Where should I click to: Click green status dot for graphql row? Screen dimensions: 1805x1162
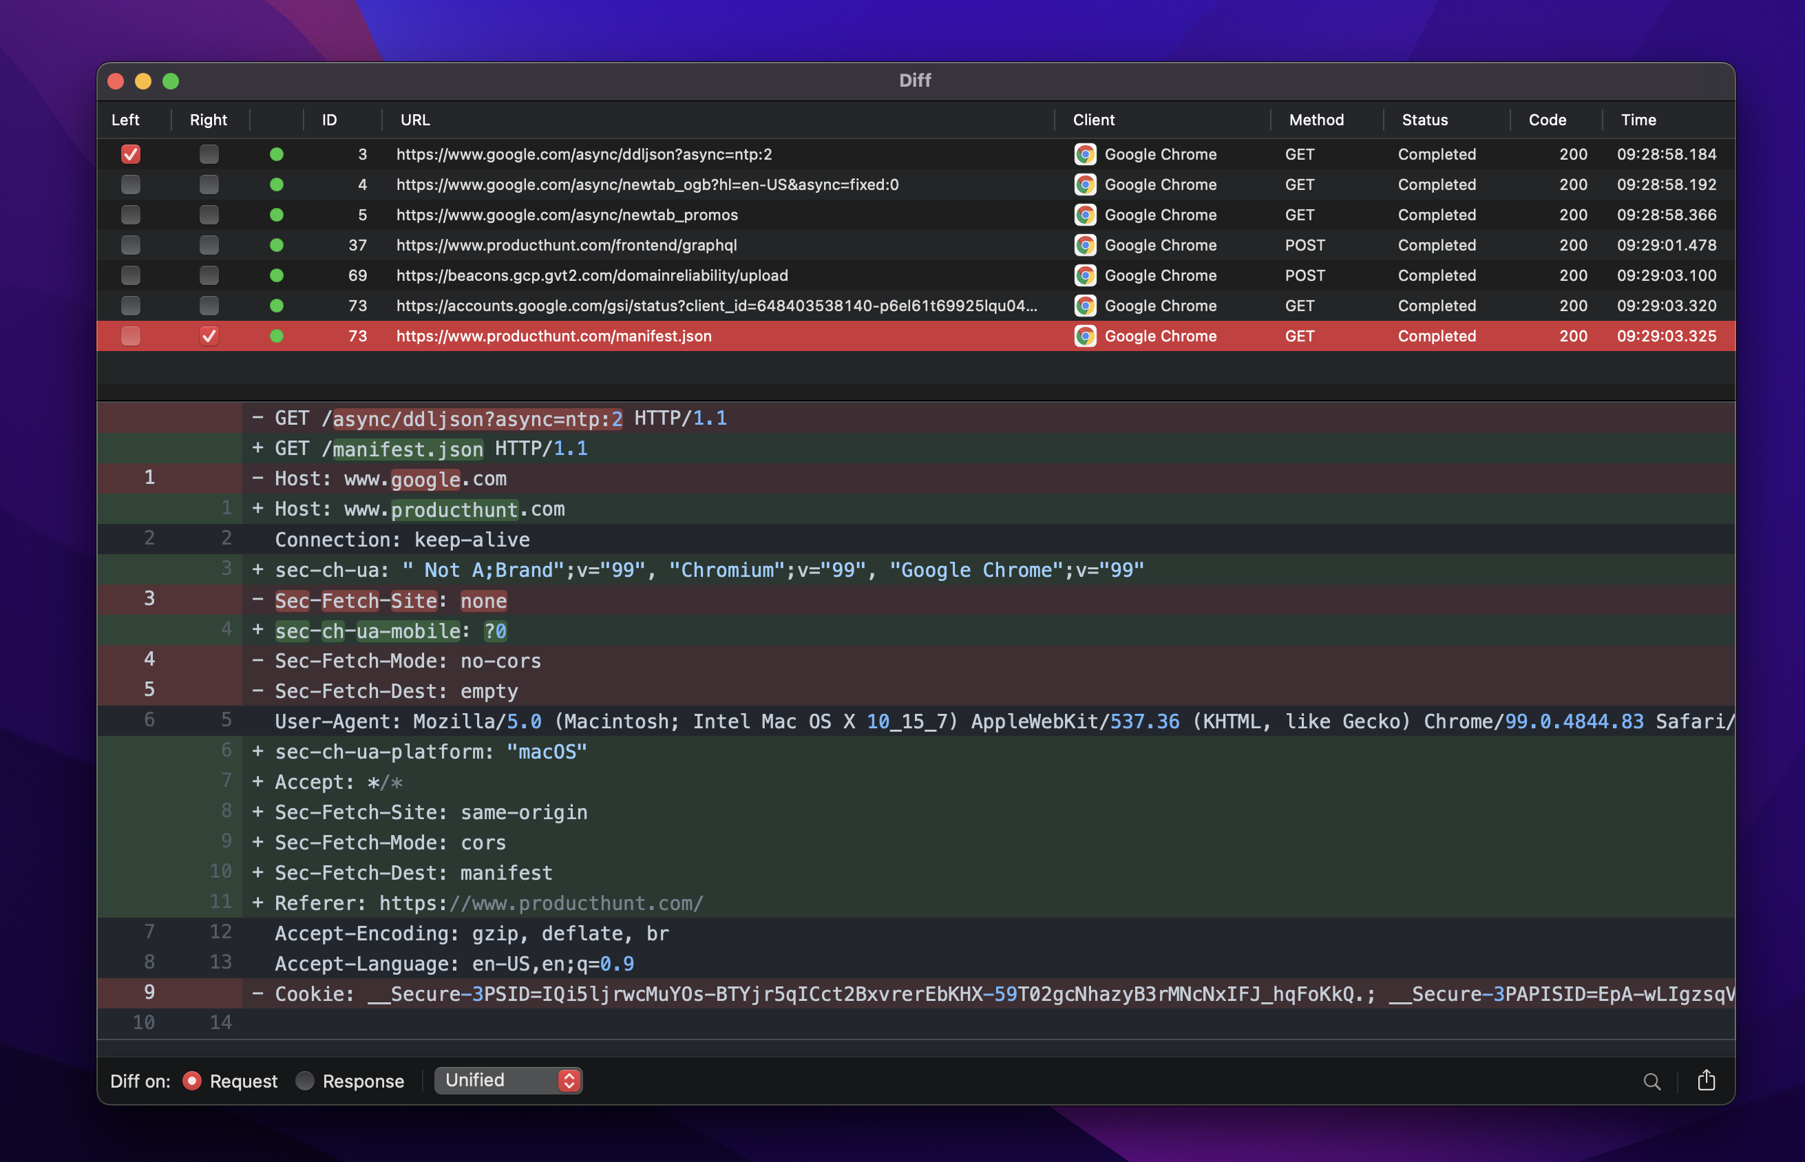[x=277, y=245]
